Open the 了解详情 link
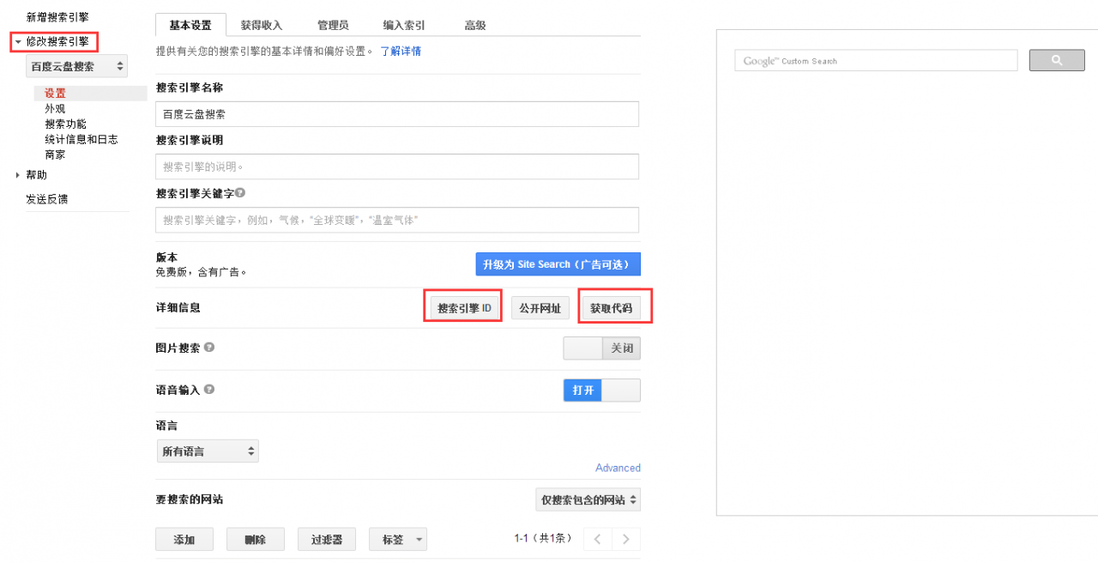This screenshot has height=563, width=1098. pyautogui.click(x=401, y=51)
